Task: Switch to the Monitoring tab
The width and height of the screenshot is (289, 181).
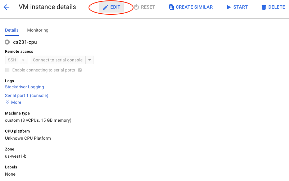Action: pos(38,30)
